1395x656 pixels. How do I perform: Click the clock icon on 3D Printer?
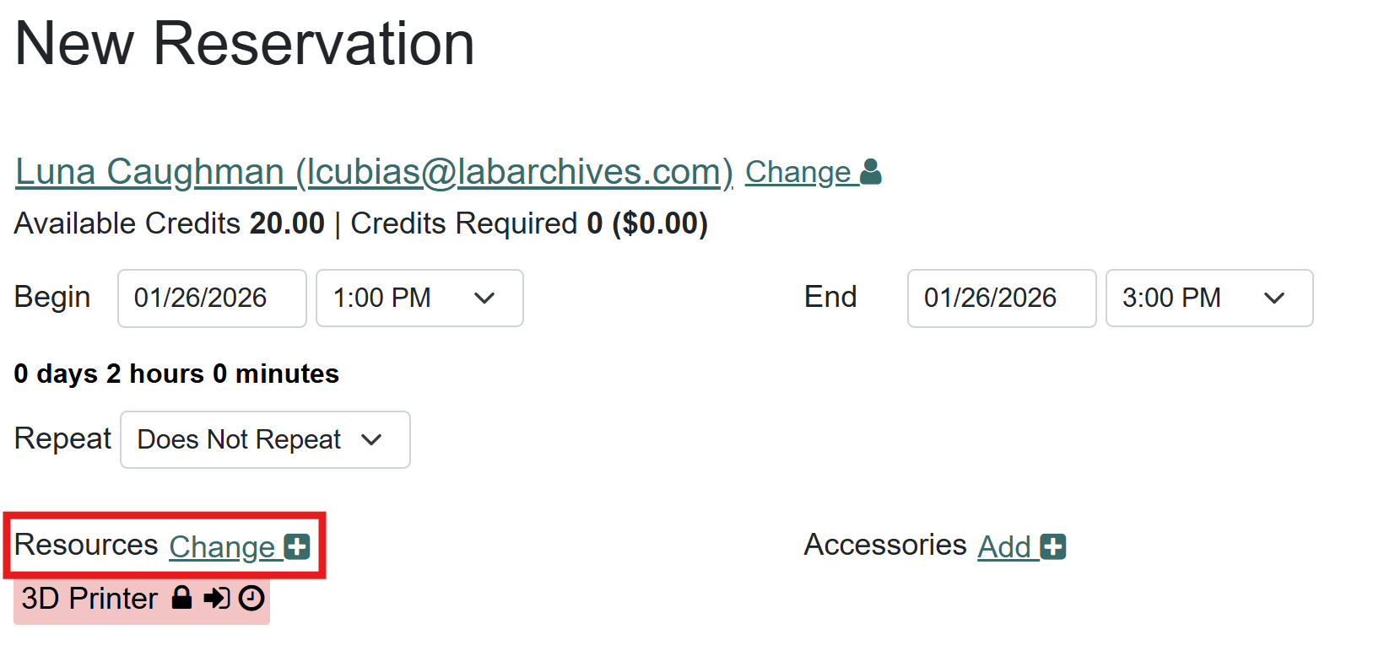[x=251, y=598]
